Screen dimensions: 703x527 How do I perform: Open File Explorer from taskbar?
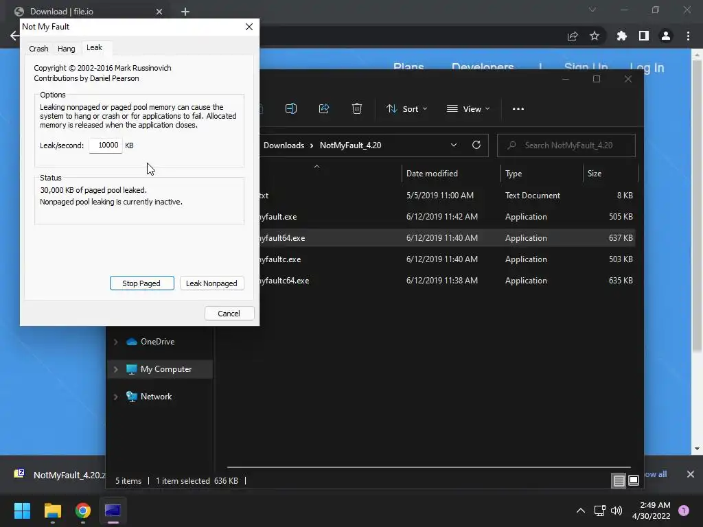52,511
